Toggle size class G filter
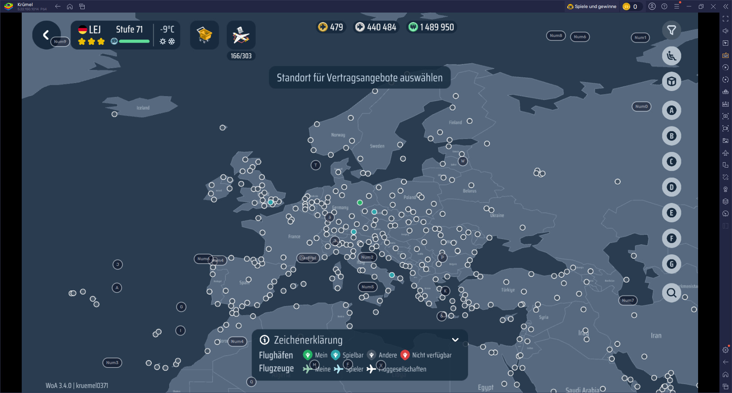Viewport: 732px width, 393px height. 671,264
